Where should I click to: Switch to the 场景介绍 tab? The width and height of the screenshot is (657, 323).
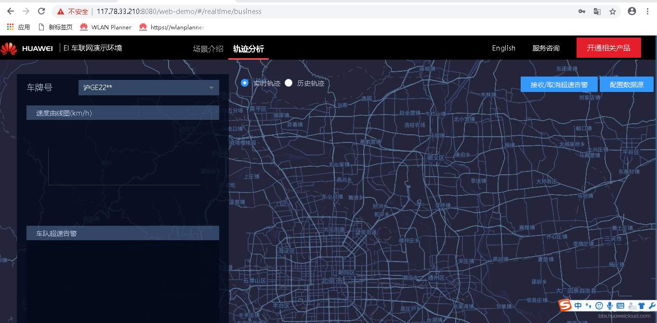tap(208, 48)
